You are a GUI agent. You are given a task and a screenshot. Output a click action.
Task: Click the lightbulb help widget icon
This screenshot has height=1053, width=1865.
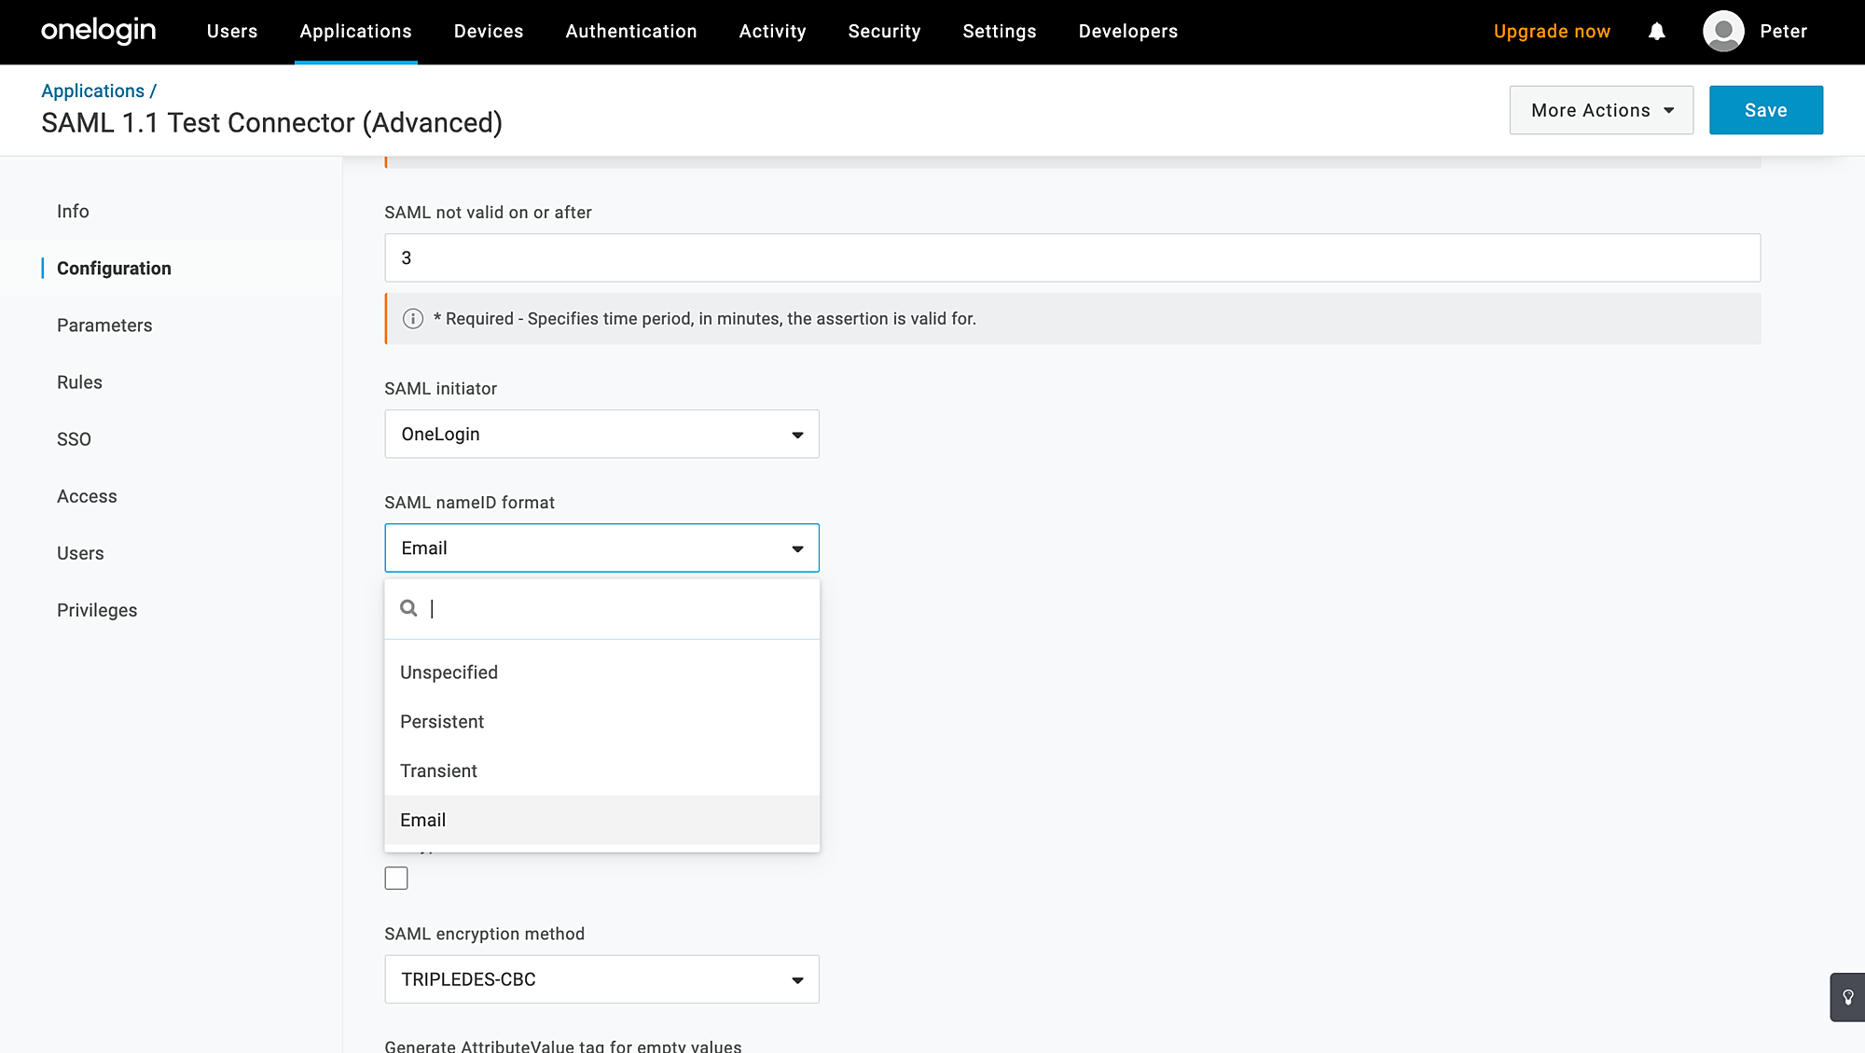coord(1847,997)
